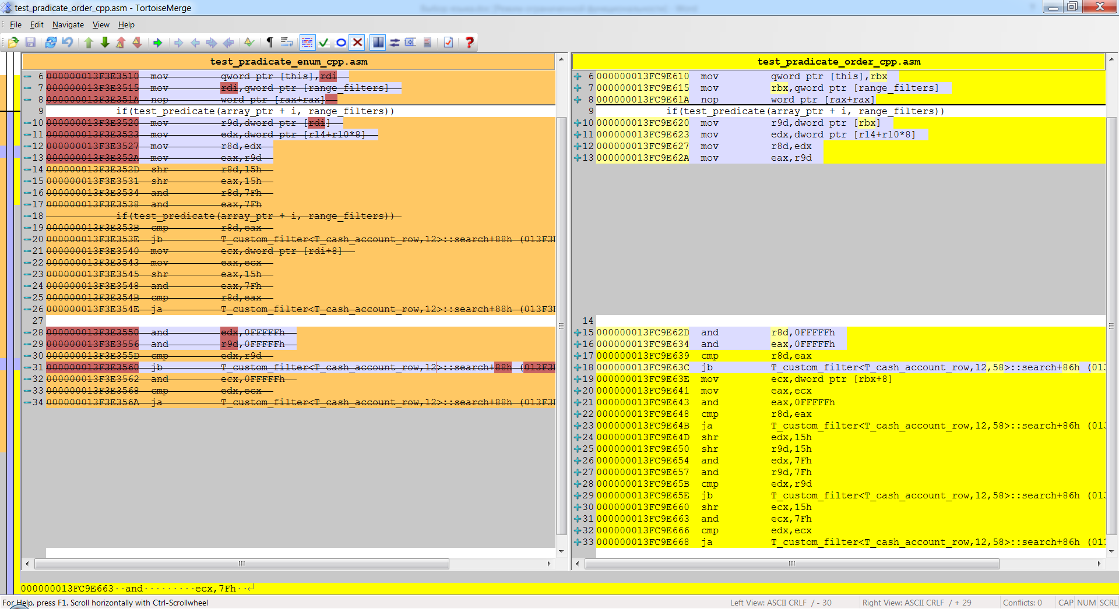Click the Mark as resolved icon
Screen dimensions: 1119x609
(x=249, y=42)
